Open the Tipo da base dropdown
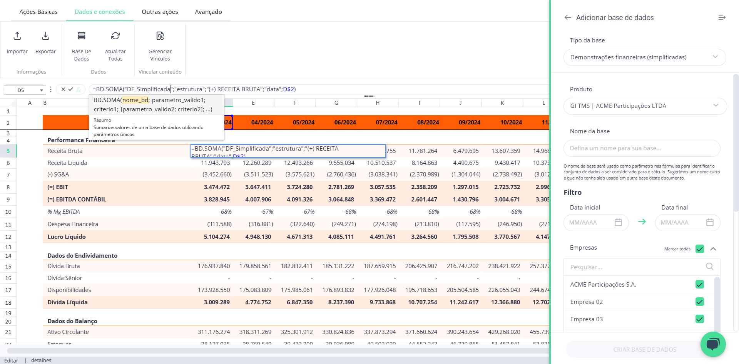This screenshot has width=739, height=364. tap(644, 57)
